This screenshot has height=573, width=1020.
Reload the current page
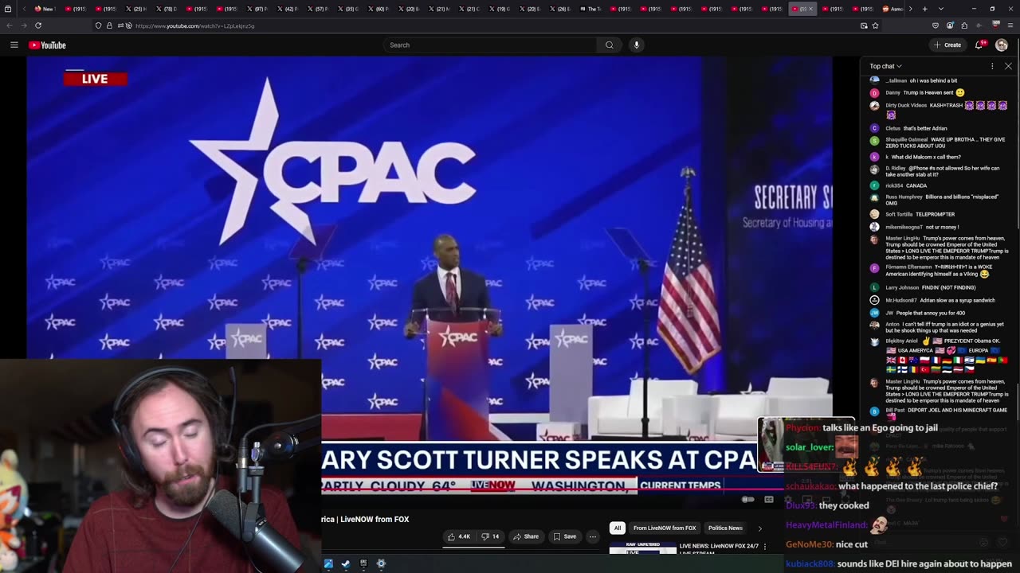pos(37,25)
